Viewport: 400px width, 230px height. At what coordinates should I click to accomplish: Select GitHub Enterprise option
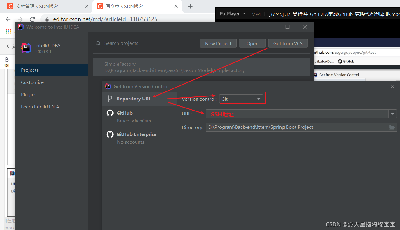[140, 138]
